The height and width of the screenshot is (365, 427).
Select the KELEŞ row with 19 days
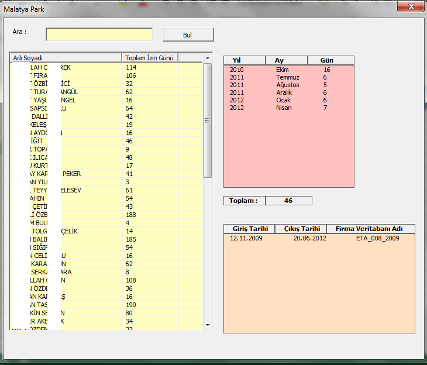(107, 125)
